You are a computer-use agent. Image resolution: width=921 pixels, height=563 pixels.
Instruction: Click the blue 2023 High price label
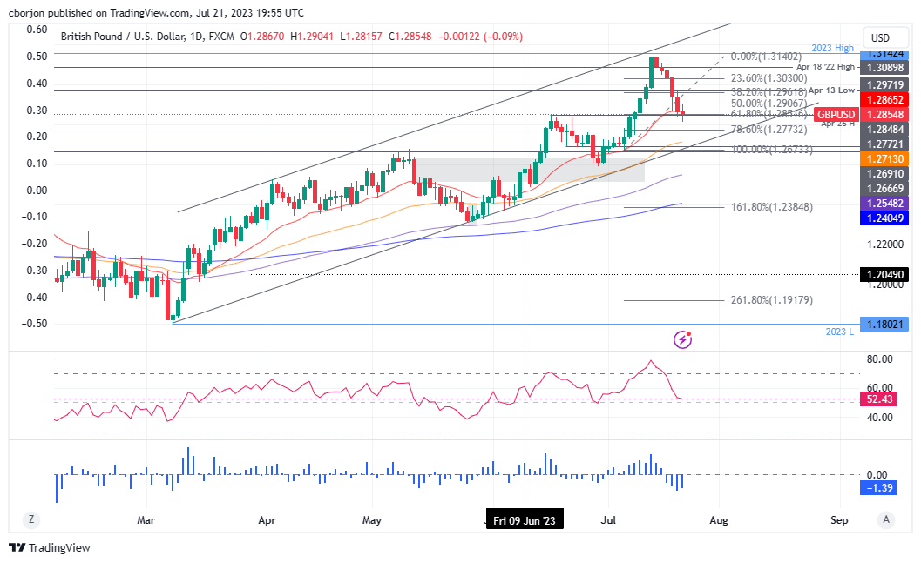coord(833,48)
